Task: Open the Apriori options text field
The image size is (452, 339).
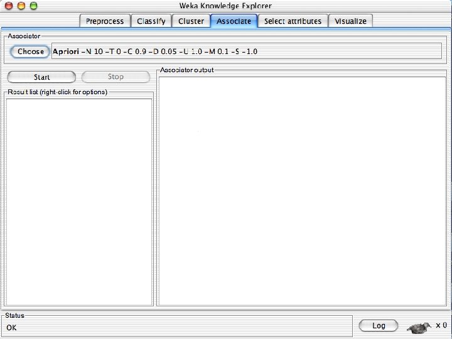Action: pos(247,51)
